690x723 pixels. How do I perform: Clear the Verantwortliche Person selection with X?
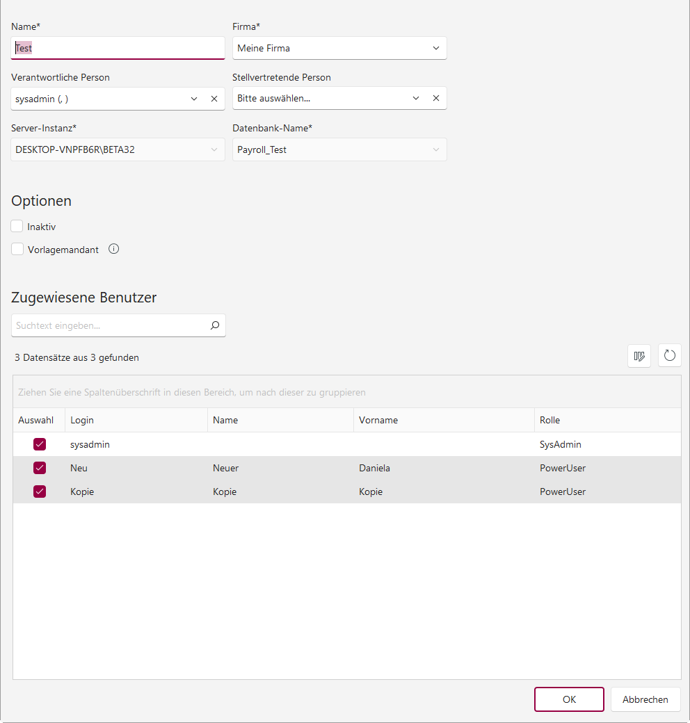[x=214, y=99]
